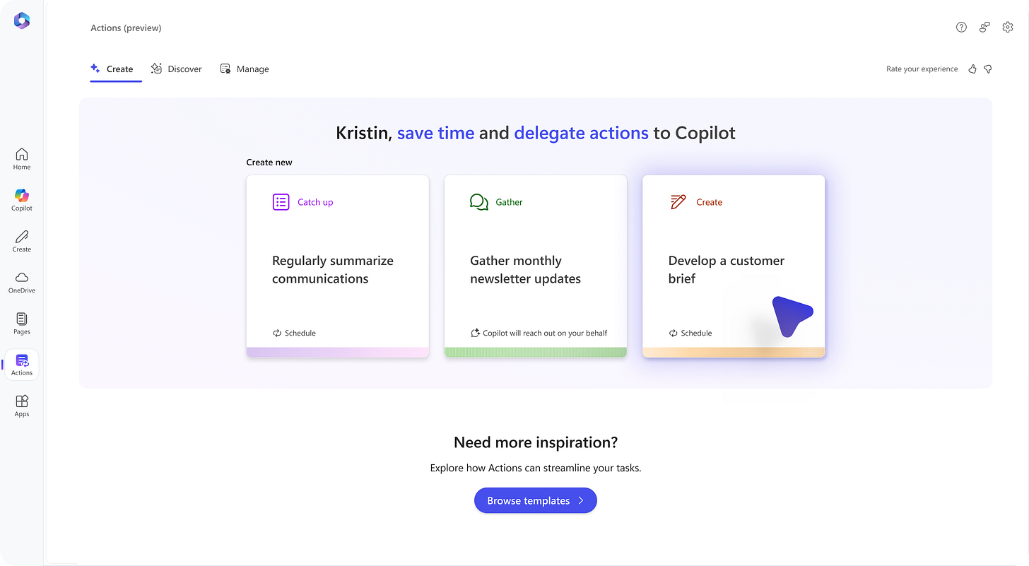Open the people feedback icon at top right
1029x566 pixels.
pos(984,27)
